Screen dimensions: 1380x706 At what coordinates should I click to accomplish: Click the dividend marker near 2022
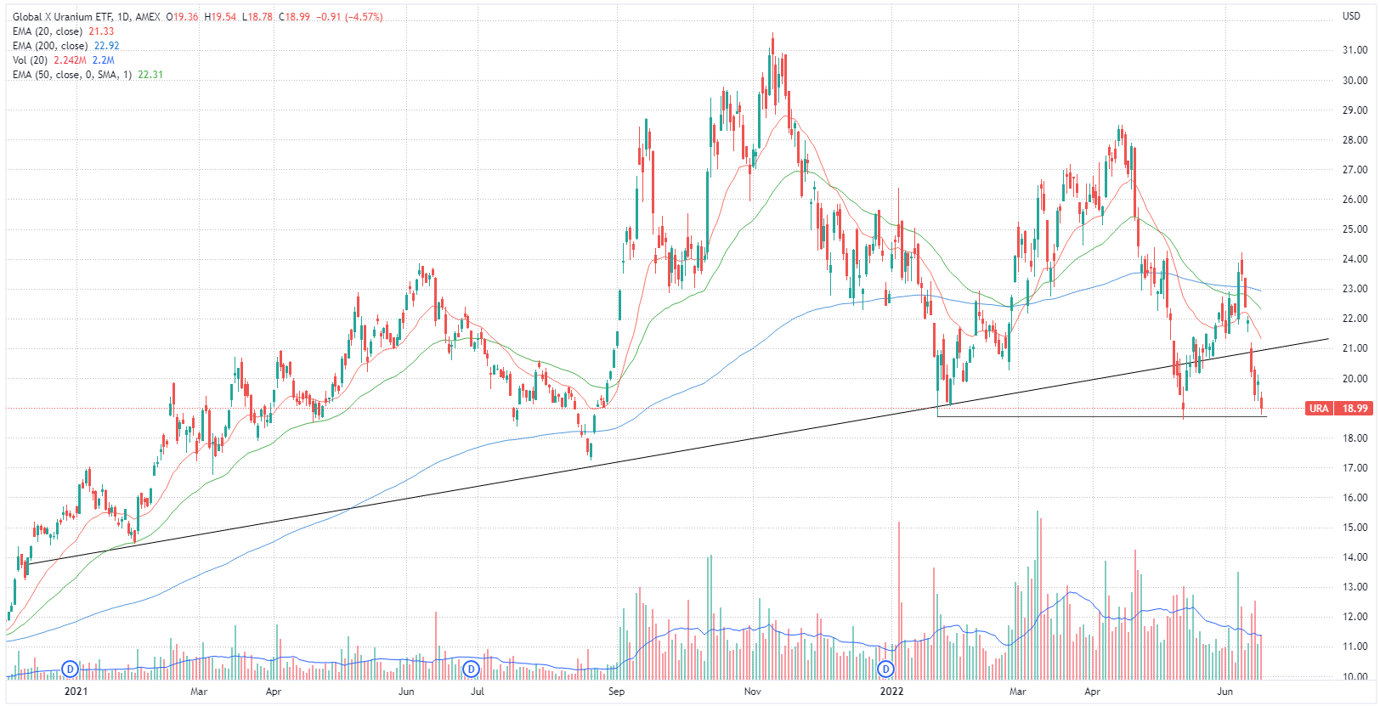pos(886,669)
